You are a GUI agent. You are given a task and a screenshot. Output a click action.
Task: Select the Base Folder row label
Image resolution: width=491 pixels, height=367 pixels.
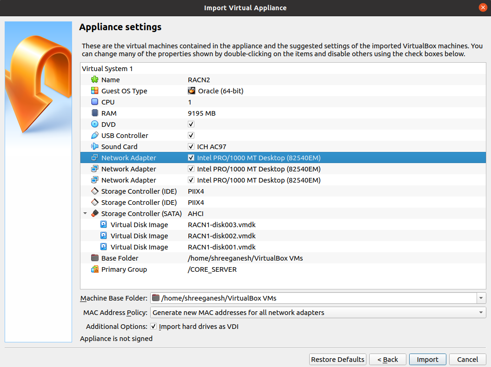(120, 258)
